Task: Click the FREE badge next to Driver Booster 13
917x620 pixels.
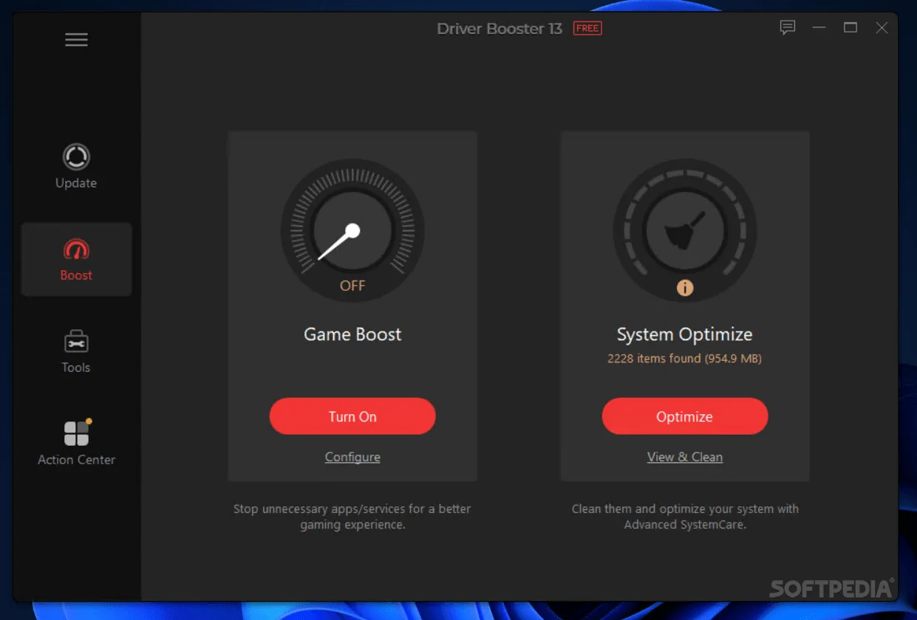Action: click(x=587, y=28)
